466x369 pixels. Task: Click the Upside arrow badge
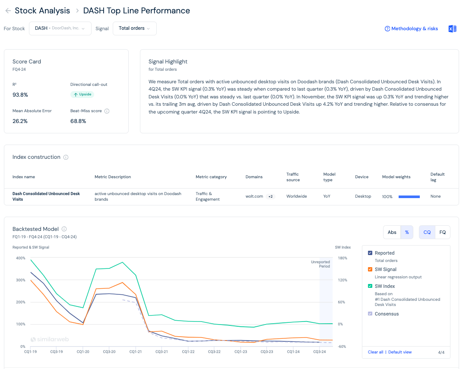pos(82,95)
